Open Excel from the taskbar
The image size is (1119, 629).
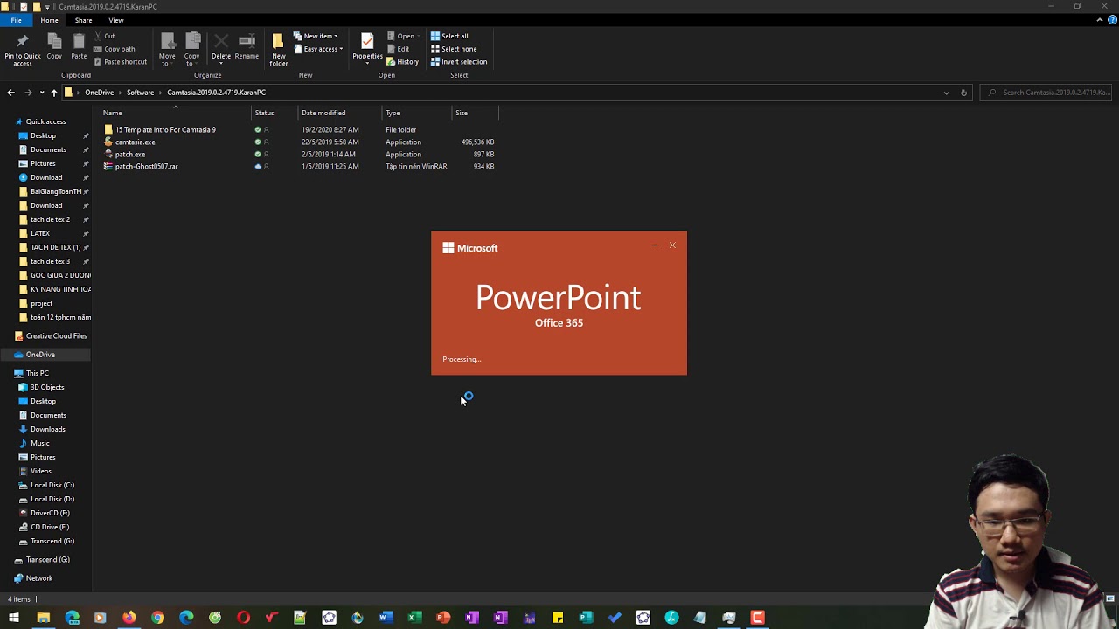tap(414, 618)
